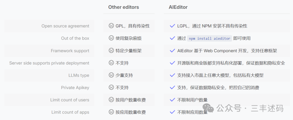293x120 pixels.
Task: Select the Framework support row label
Action: click(x=70, y=51)
